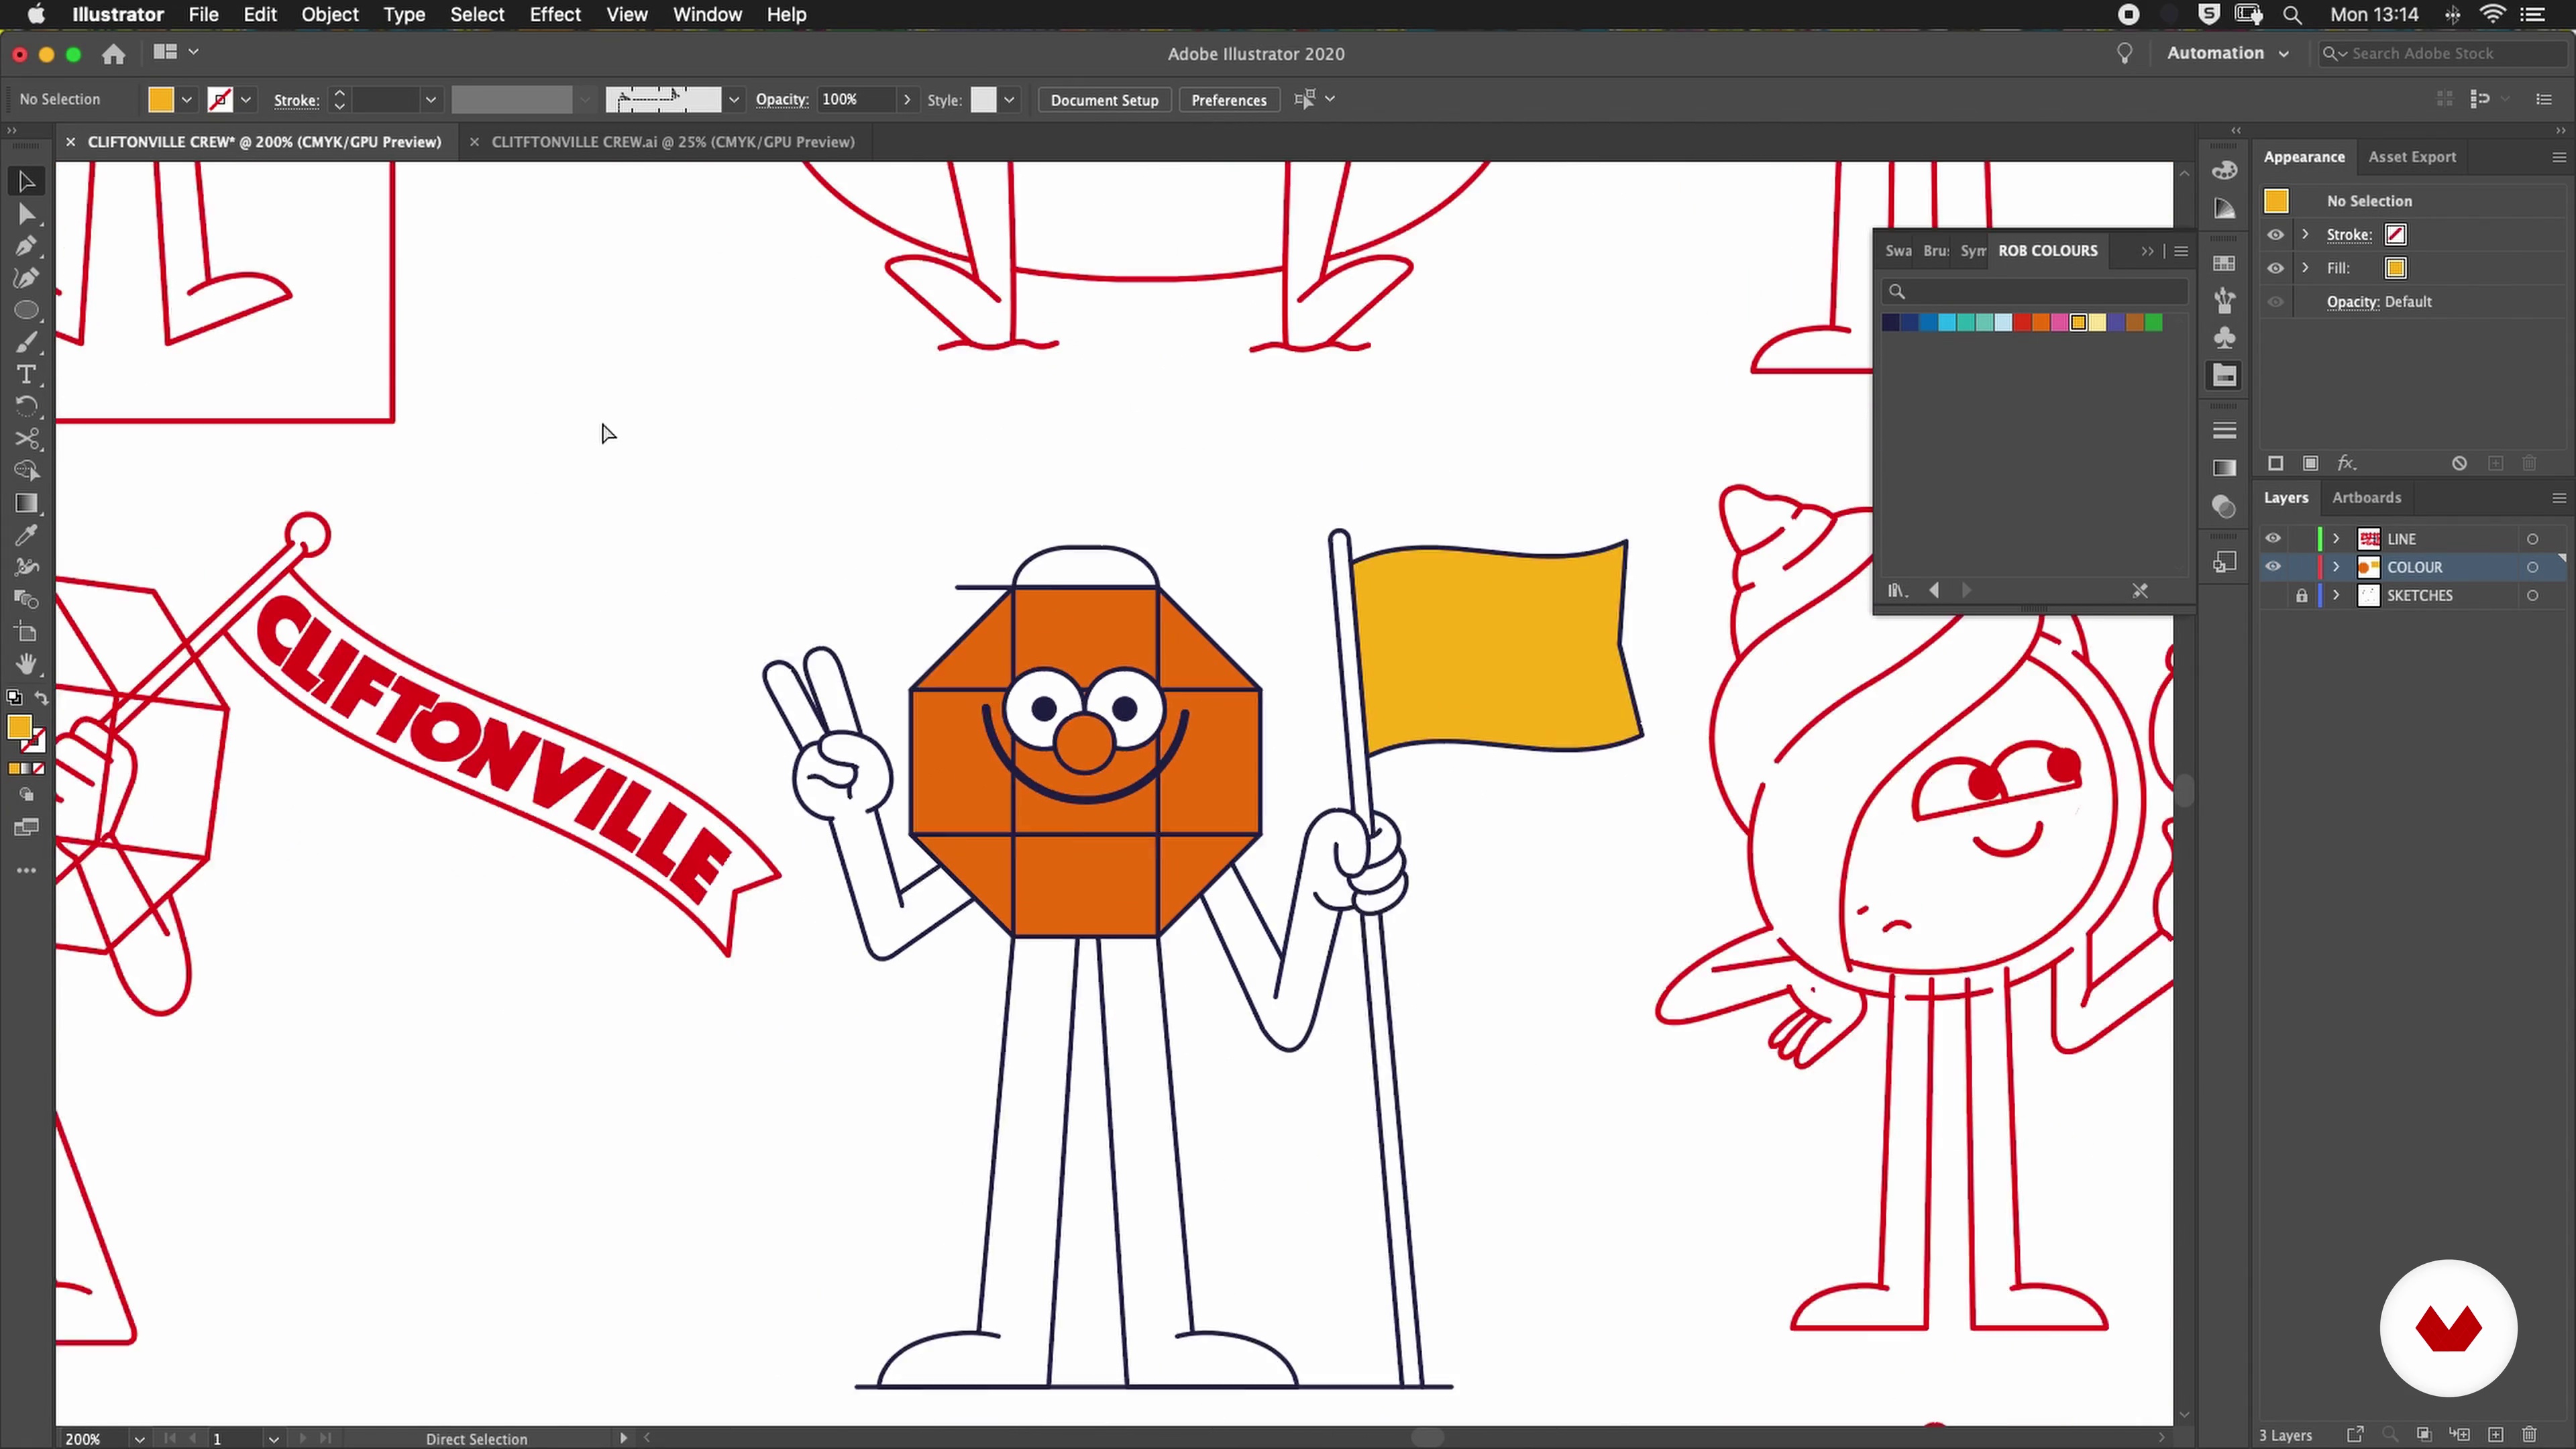
Task: Hide the LINE layer
Action: 2273,538
